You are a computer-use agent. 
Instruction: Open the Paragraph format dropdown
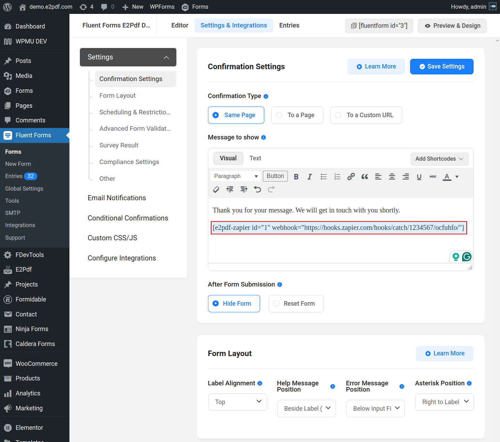pyautogui.click(x=236, y=176)
